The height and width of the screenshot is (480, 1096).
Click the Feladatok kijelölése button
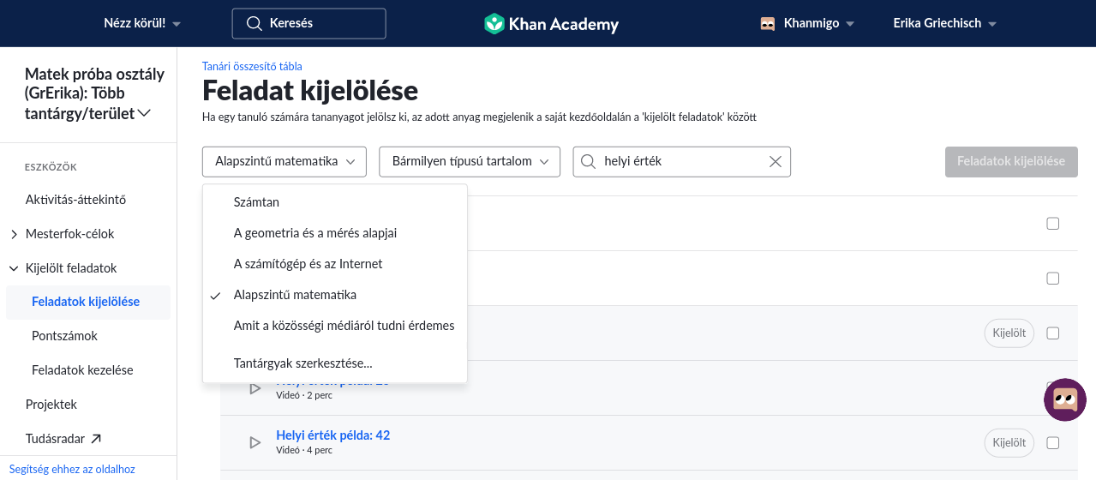1011,161
